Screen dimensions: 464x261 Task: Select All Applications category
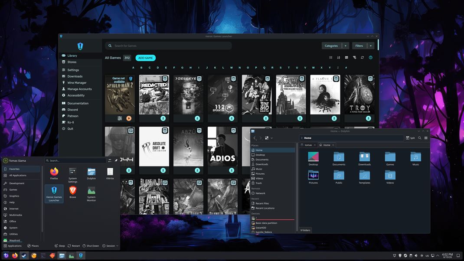21,176
